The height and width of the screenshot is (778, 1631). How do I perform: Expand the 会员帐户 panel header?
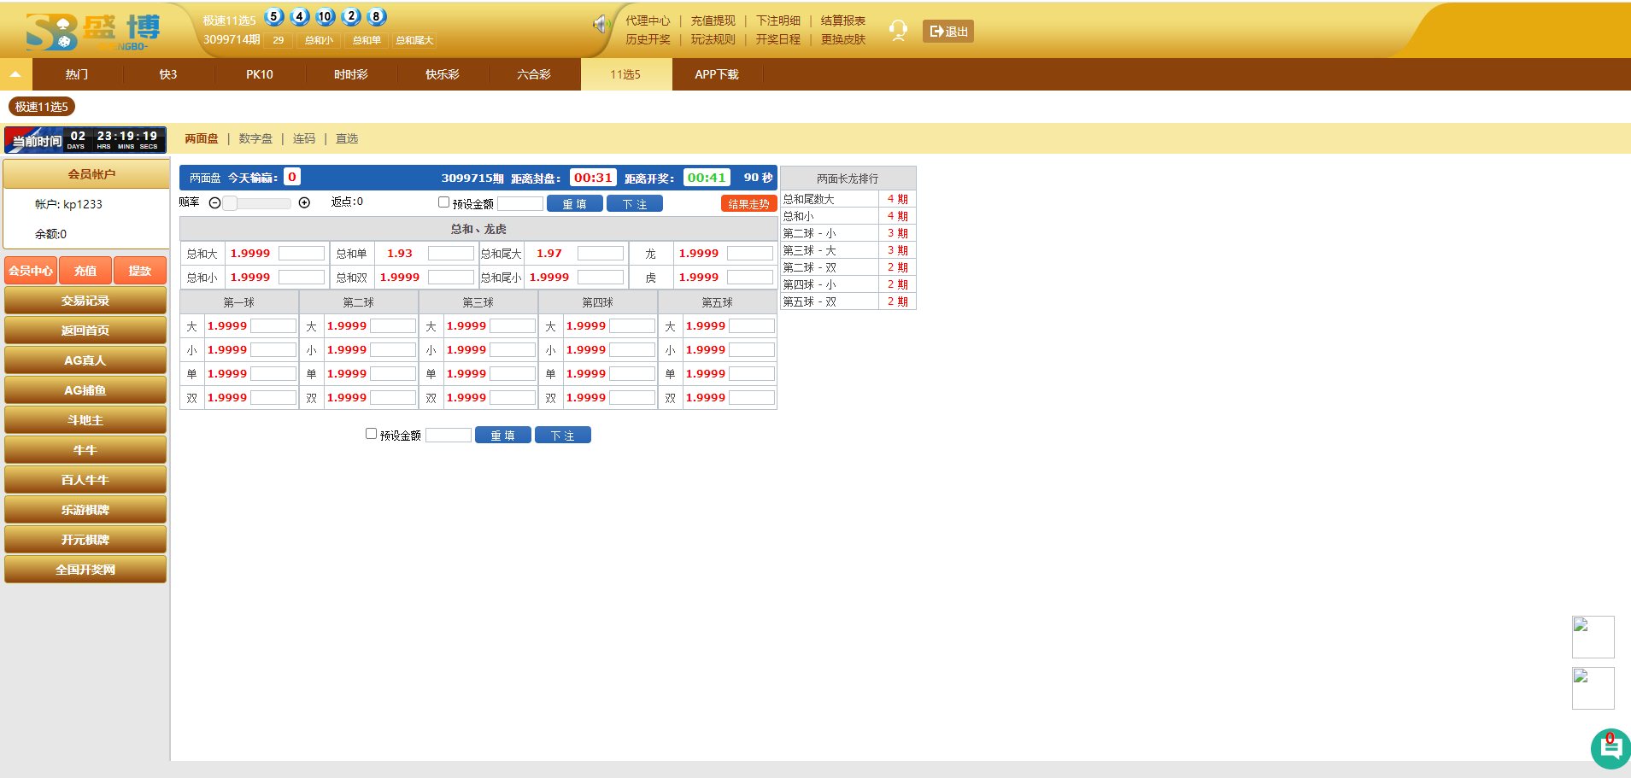click(86, 174)
